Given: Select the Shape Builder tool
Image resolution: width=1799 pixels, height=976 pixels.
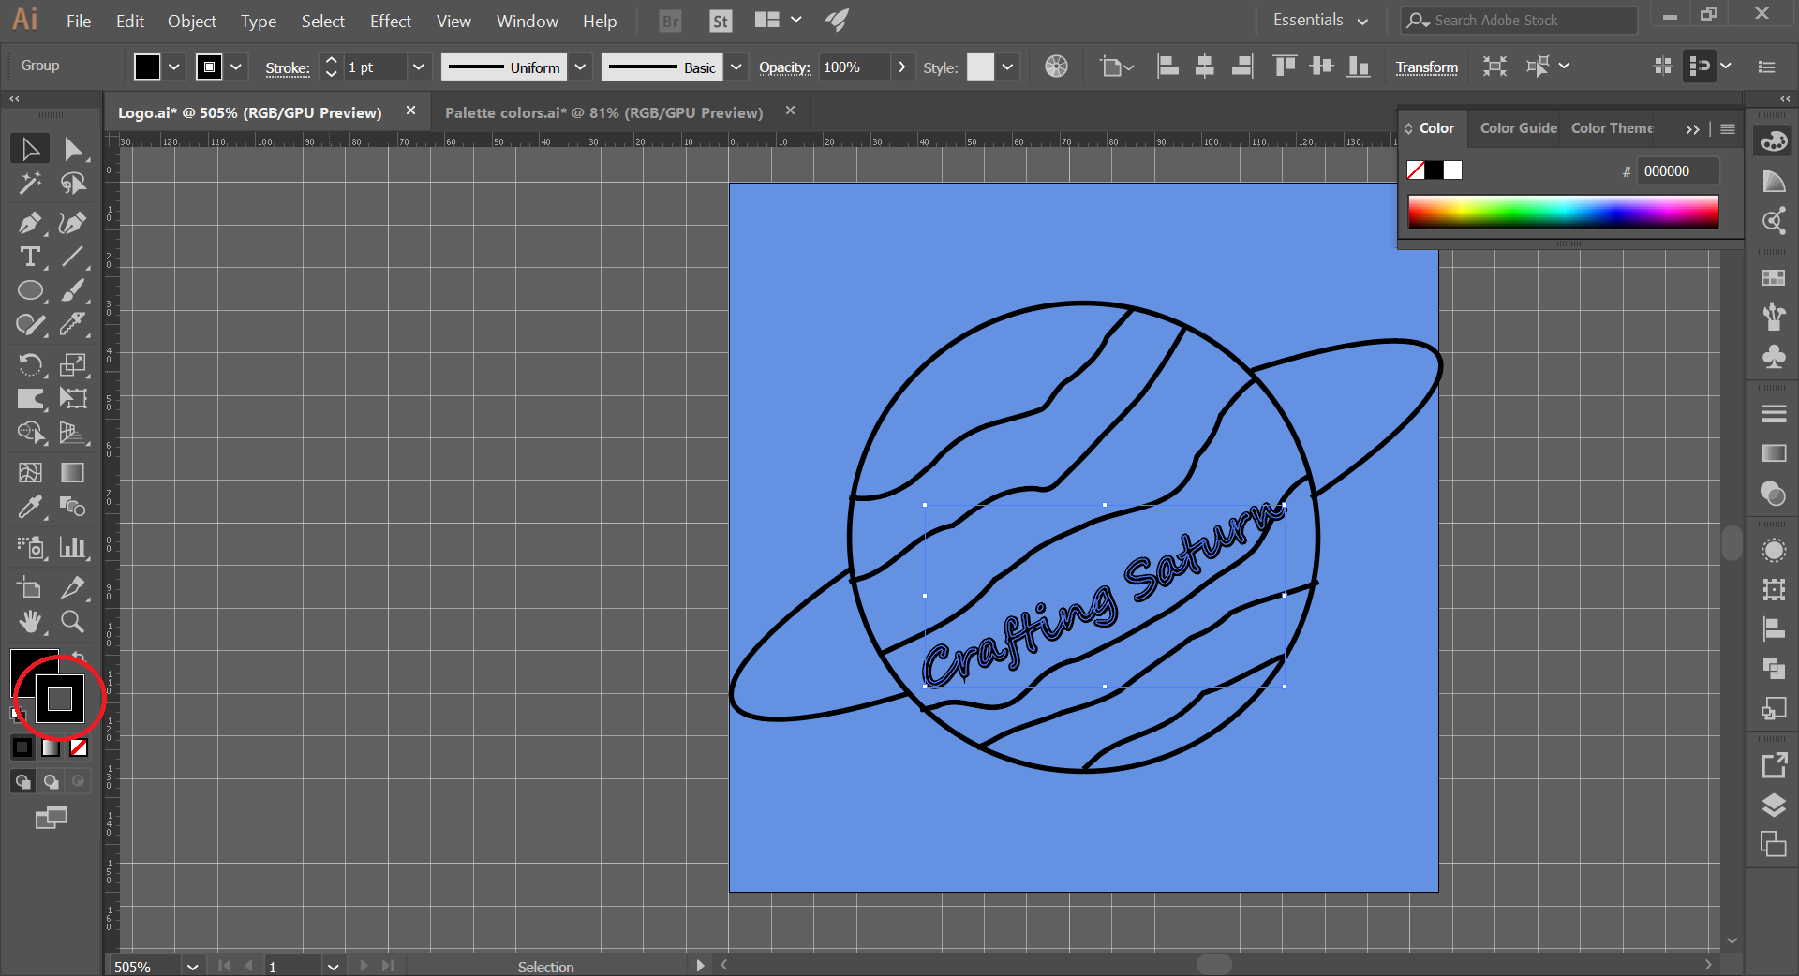Looking at the screenshot, I should (30, 432).
